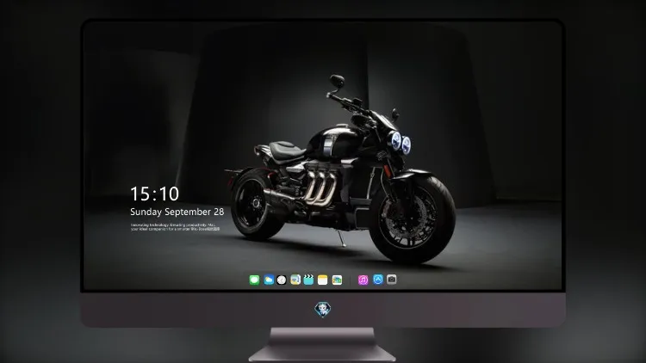Viewport: 646px width, 363px height.
Task: Open the yellow Notes app in dock
Action: (323, 280)
